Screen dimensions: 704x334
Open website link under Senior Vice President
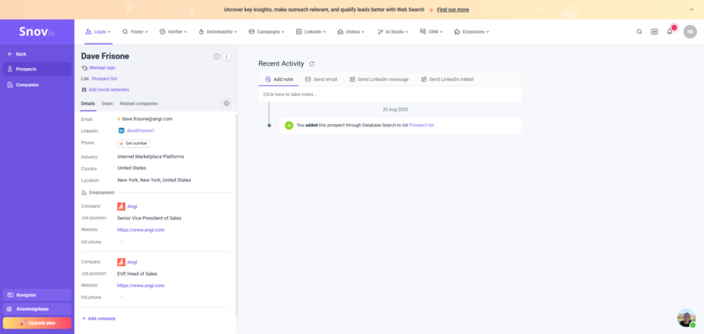point(141,229)
